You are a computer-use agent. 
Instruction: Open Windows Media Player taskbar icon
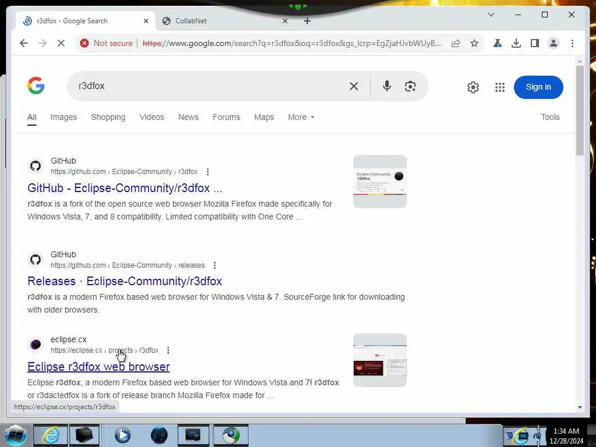[122, 435]
